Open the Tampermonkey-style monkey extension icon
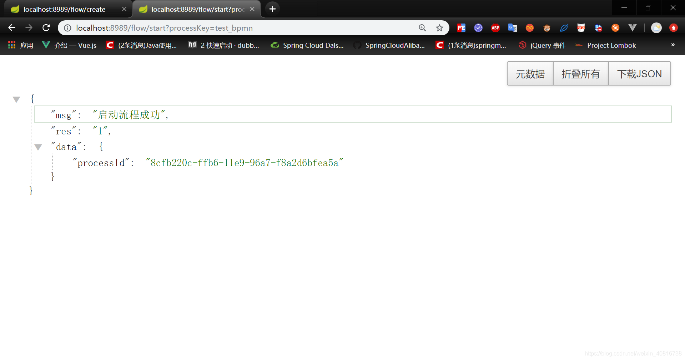Screen dimensions: 685x360 [547, 28]
